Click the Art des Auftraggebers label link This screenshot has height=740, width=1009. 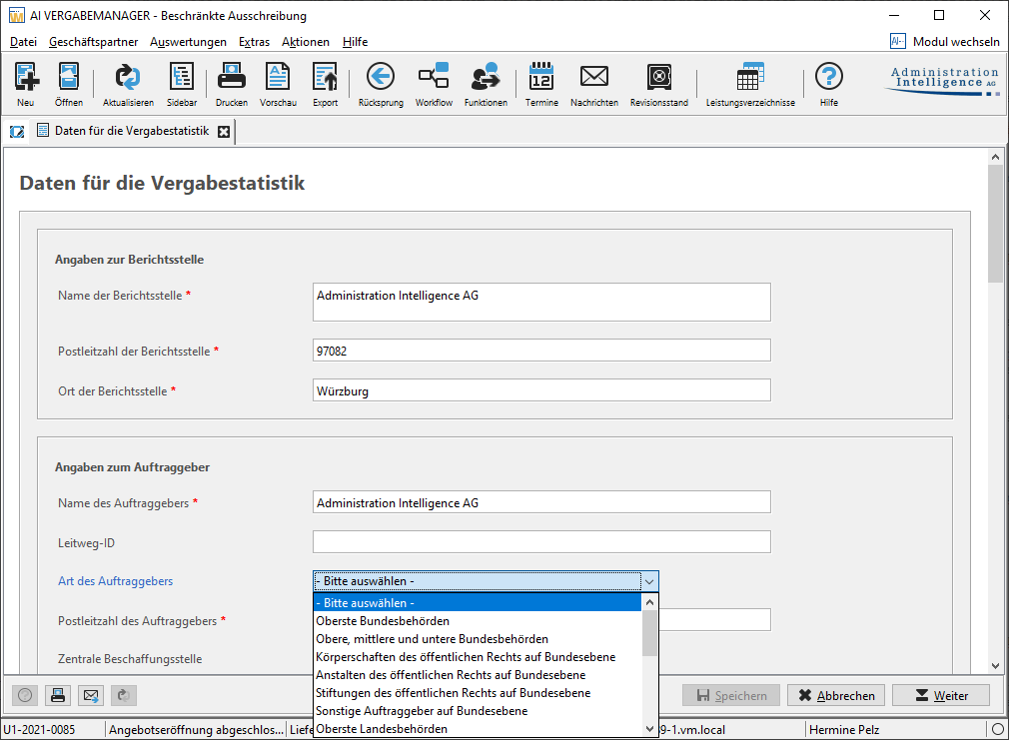click(115, 581)
